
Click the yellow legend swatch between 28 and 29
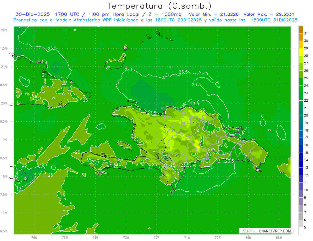click(x=301, y=52)
